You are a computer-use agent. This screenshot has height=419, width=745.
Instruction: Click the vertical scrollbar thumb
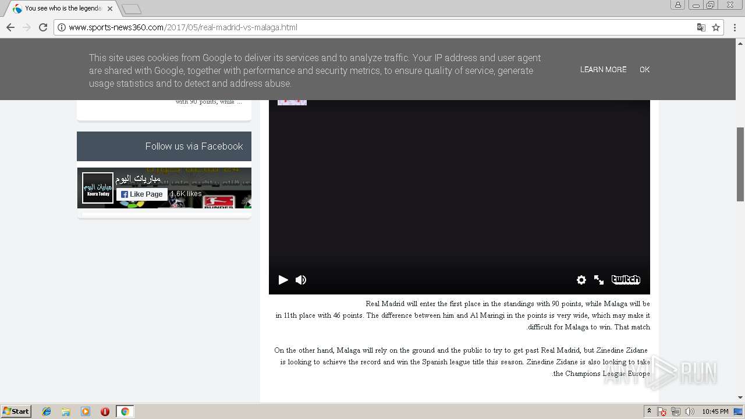tap(740, 164)
